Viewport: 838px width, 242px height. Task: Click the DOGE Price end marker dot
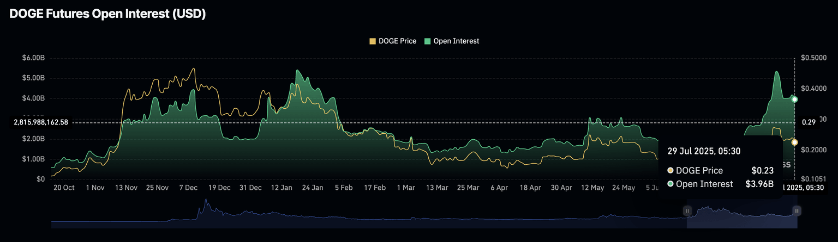pyautogui.click(x=795, y=142)
